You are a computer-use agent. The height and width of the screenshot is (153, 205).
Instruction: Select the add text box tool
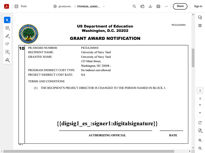tap(7, 52)
